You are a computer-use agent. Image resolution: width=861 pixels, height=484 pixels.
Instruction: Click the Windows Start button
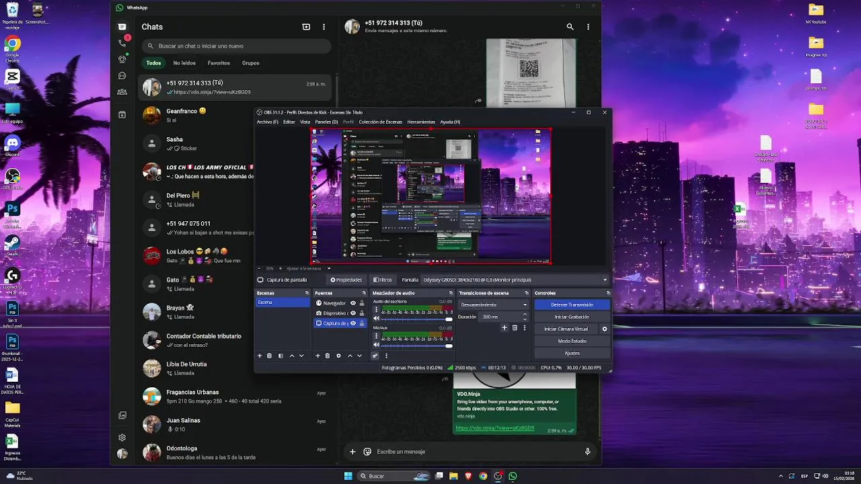(348, 476)
